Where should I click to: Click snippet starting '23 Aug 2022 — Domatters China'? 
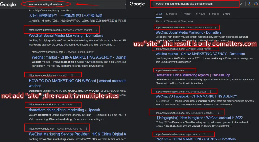[202, 124]
